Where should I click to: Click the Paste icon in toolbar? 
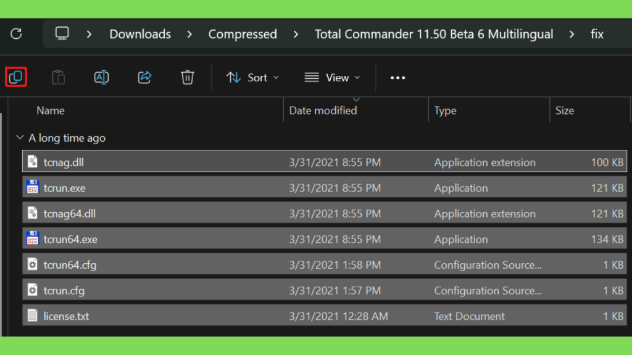tap(59, 77)
